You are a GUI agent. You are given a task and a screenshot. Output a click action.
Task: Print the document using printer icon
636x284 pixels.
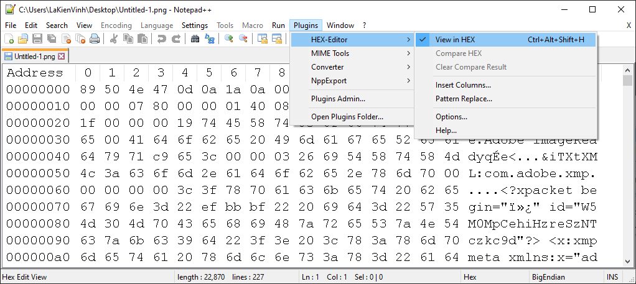[95, 39]
